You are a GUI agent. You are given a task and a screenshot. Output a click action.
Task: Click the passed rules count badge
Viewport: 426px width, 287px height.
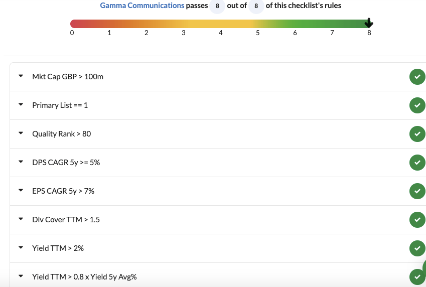click(217, 6)
